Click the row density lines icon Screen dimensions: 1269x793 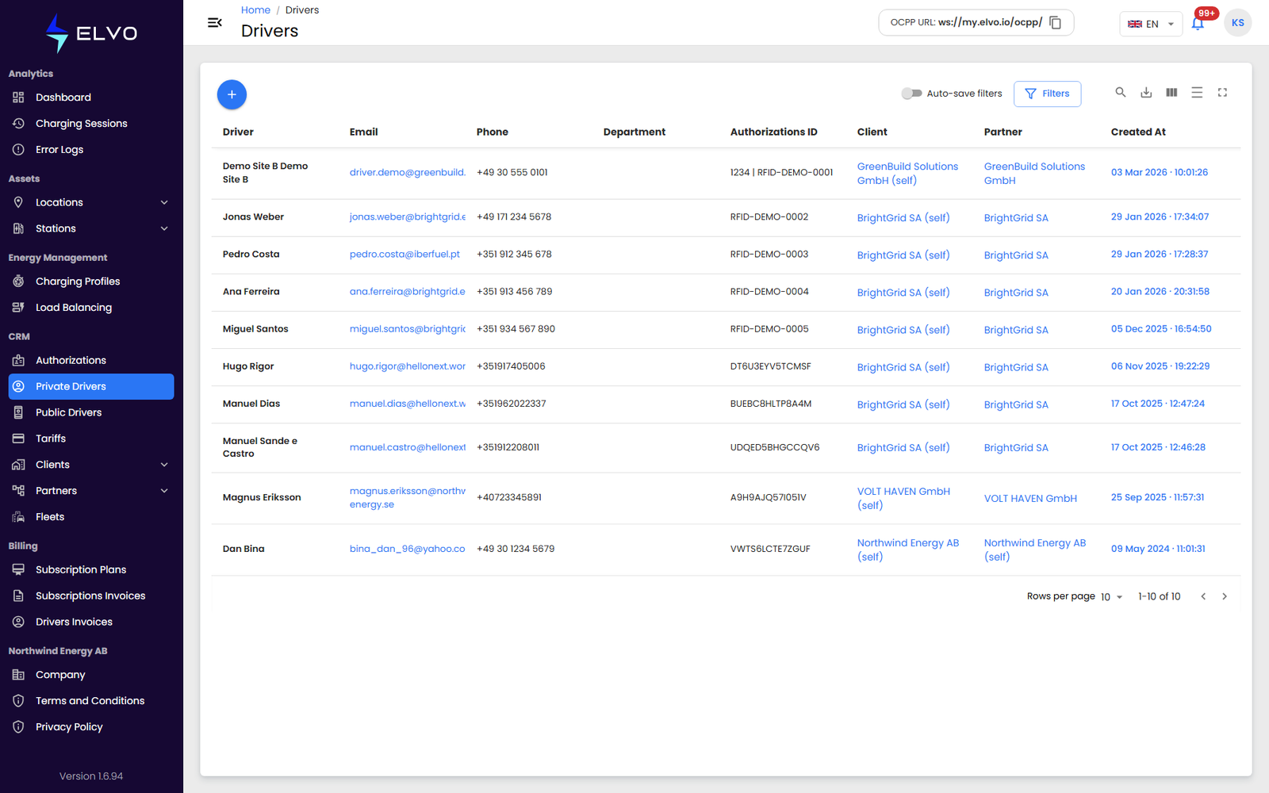pos(1197,93)
